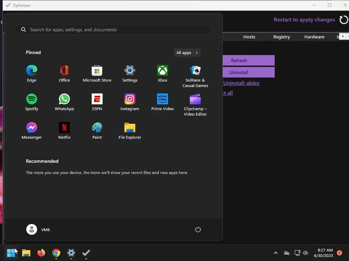
Task: Minimize the Optimizer window
Action: pos(314,5)
